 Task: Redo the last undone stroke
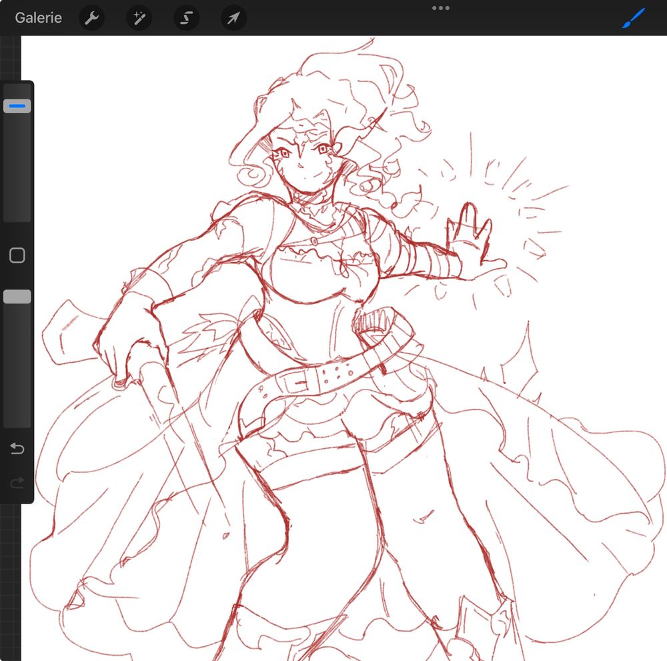17,482
